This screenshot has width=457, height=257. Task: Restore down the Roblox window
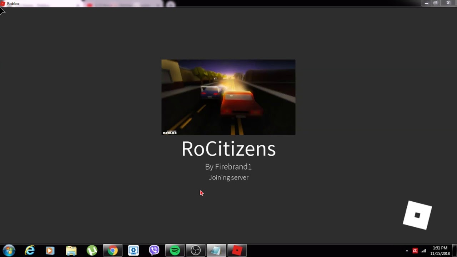click(x=435, y=3)
